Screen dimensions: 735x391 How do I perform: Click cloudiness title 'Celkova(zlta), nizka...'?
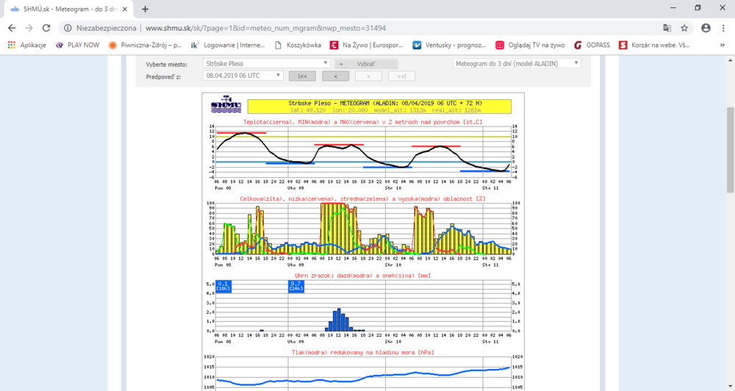[363, 198]
